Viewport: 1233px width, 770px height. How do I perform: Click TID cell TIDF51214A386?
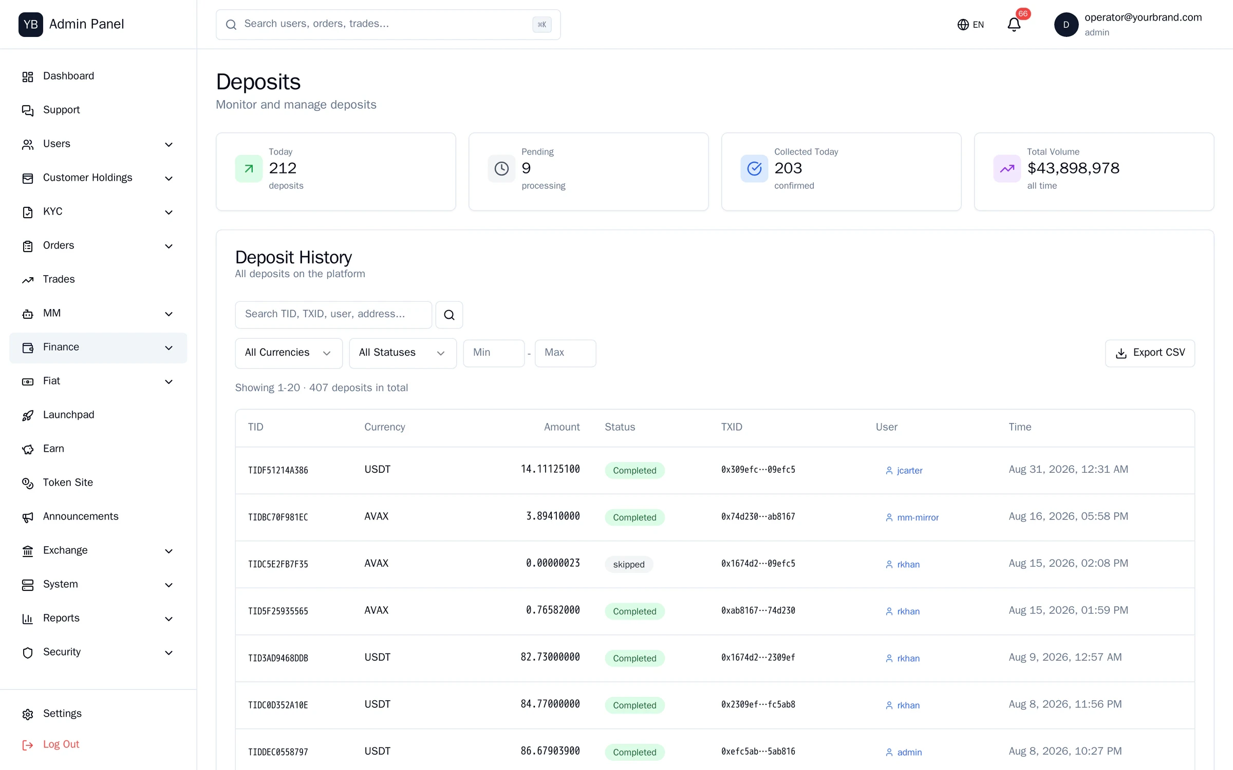[278, 470]
